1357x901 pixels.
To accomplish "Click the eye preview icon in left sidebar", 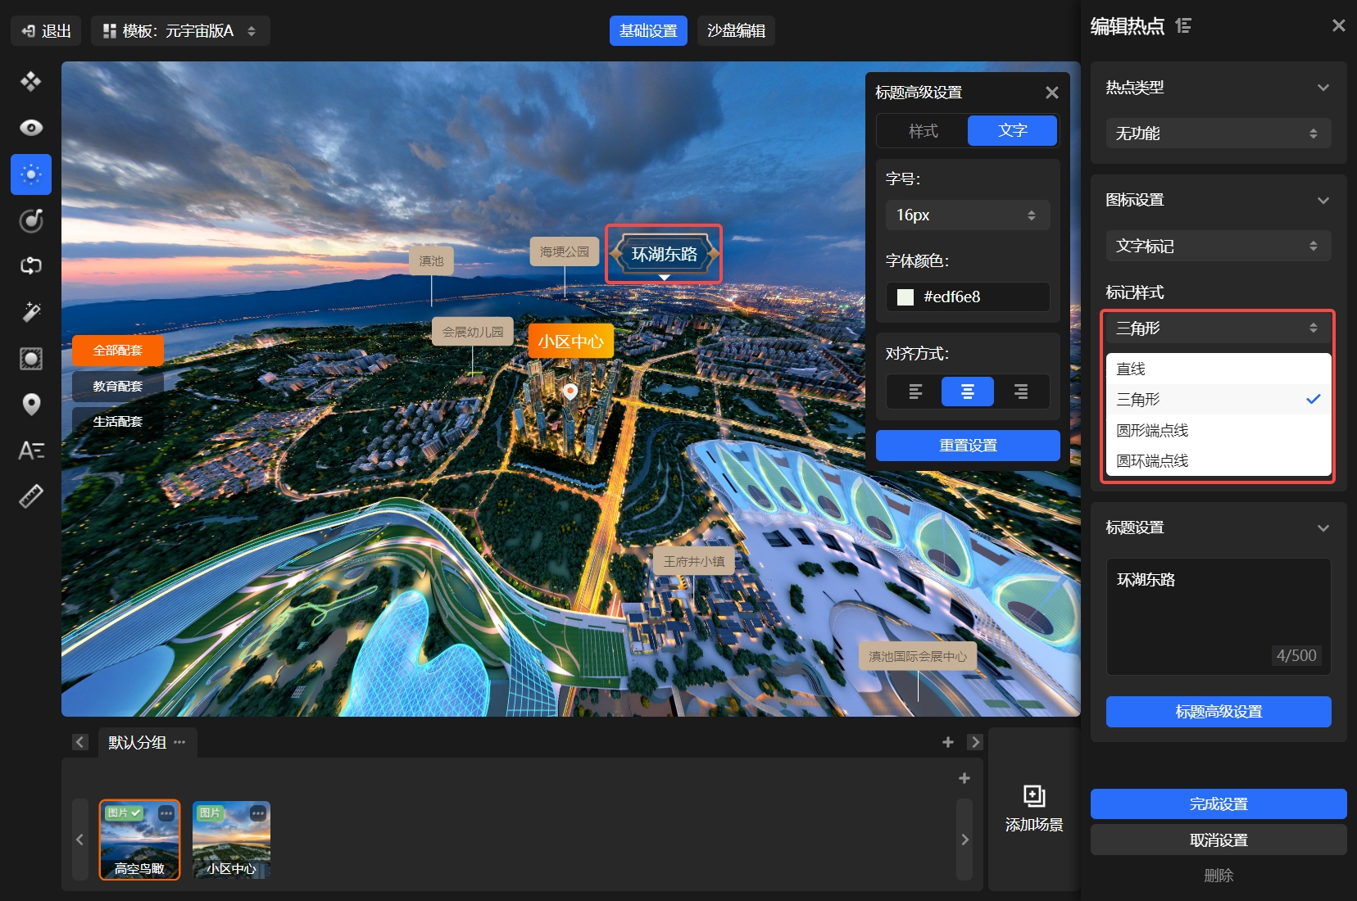I will click(31, 128).
